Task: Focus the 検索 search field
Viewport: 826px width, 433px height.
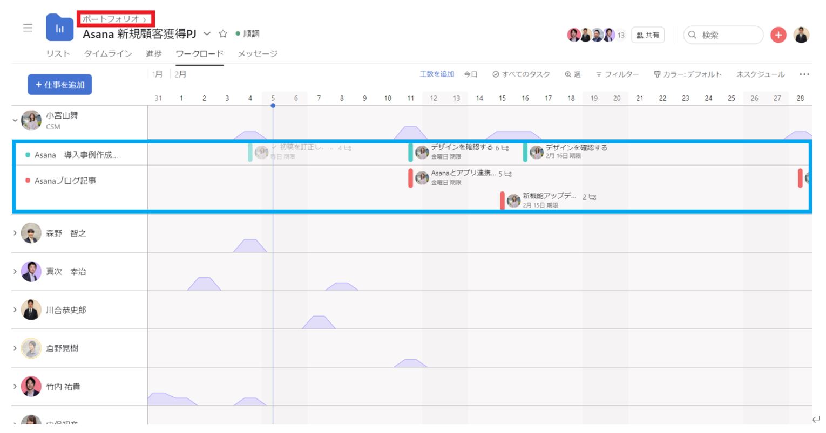Action: (723, 35)
